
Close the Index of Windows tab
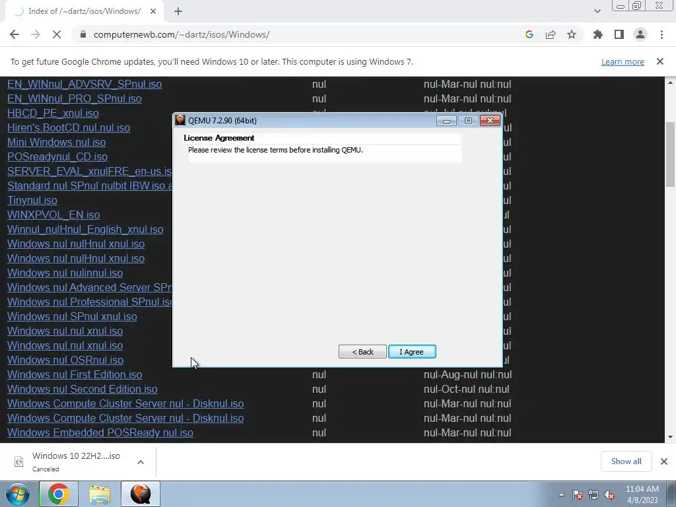point(153,12)
